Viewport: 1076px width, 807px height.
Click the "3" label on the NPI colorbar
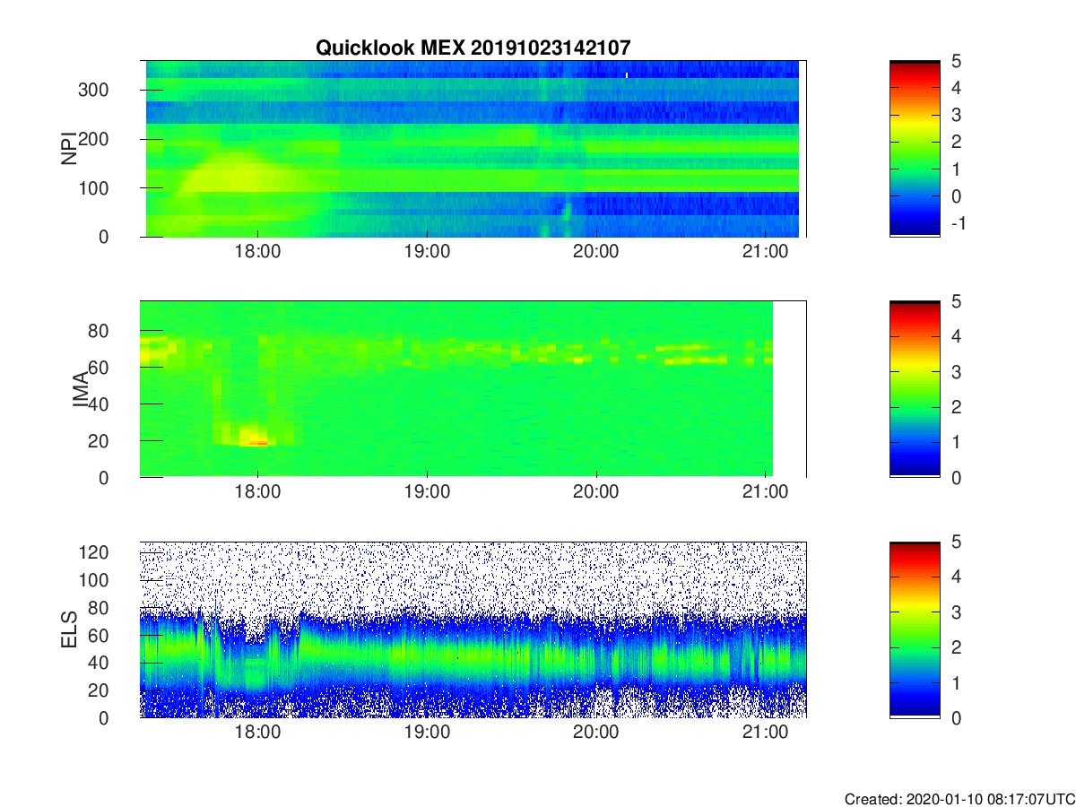pos(956,115)
